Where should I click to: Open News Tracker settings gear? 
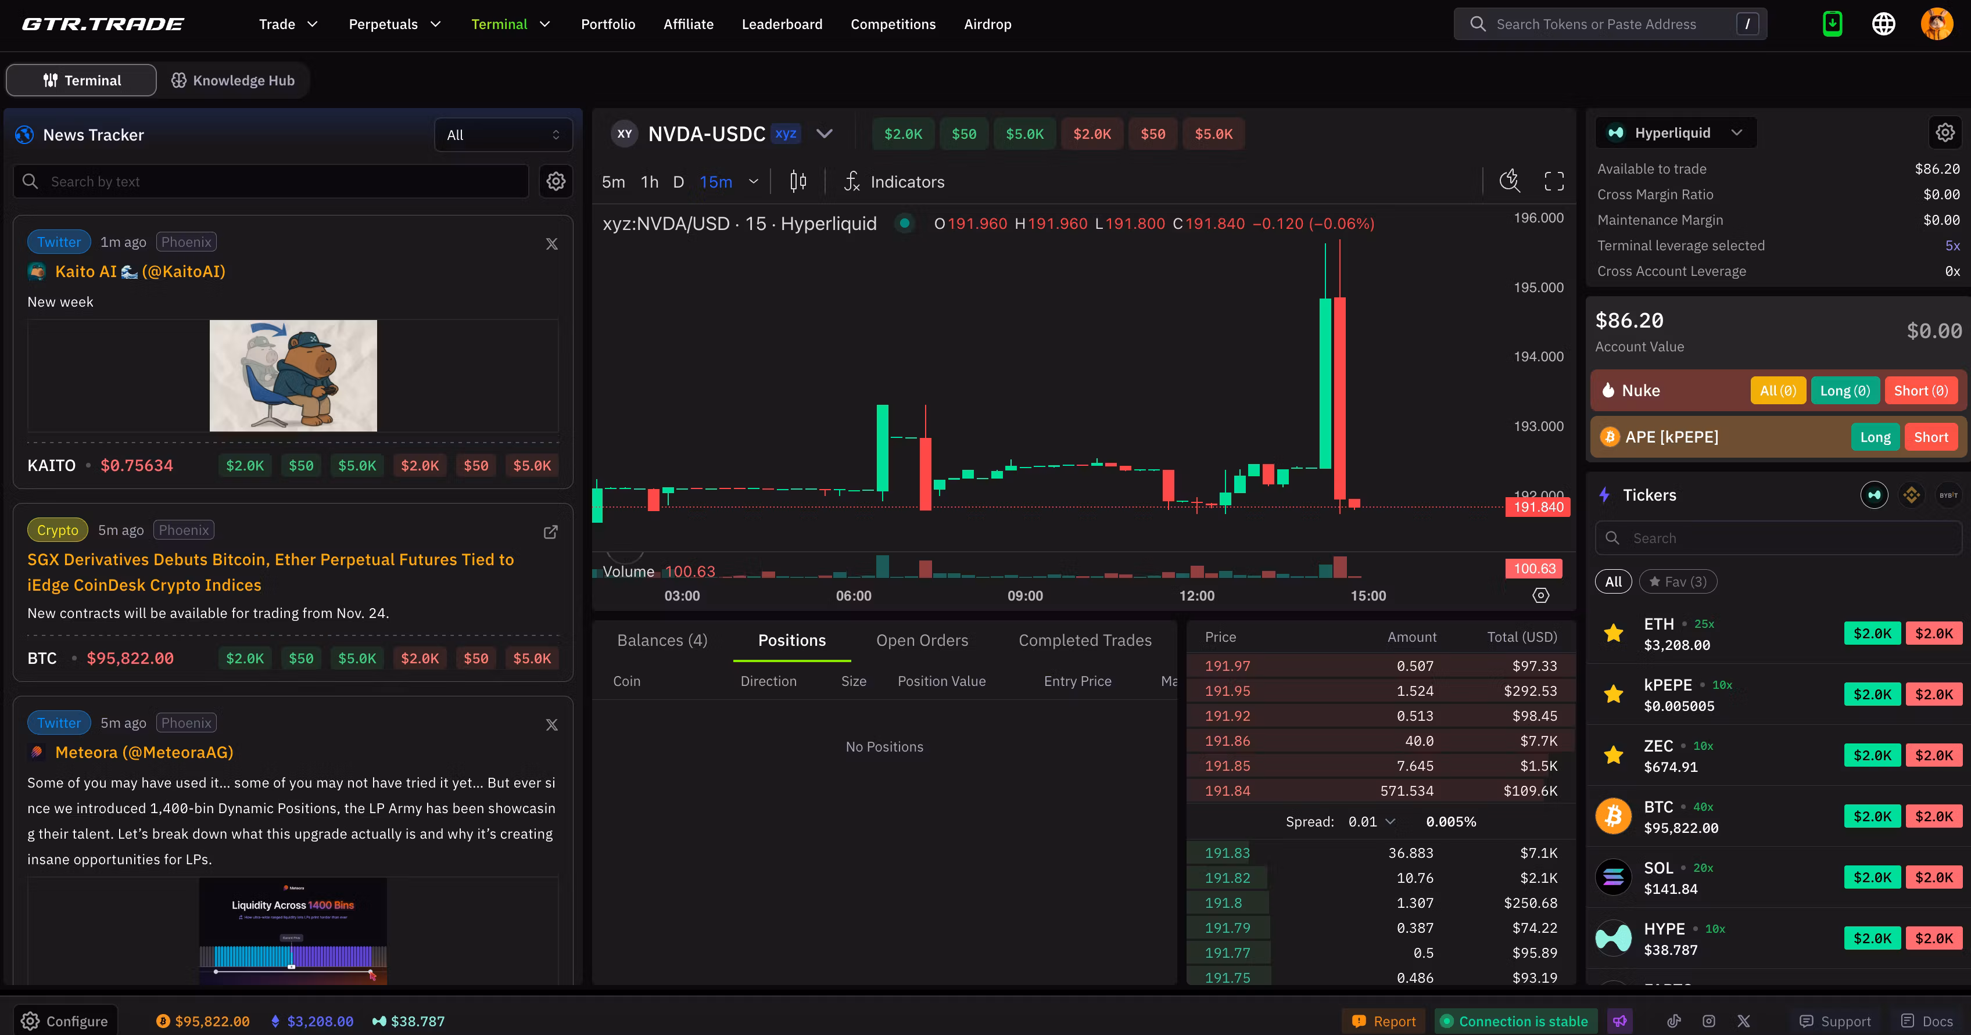[x=556, y=181]
